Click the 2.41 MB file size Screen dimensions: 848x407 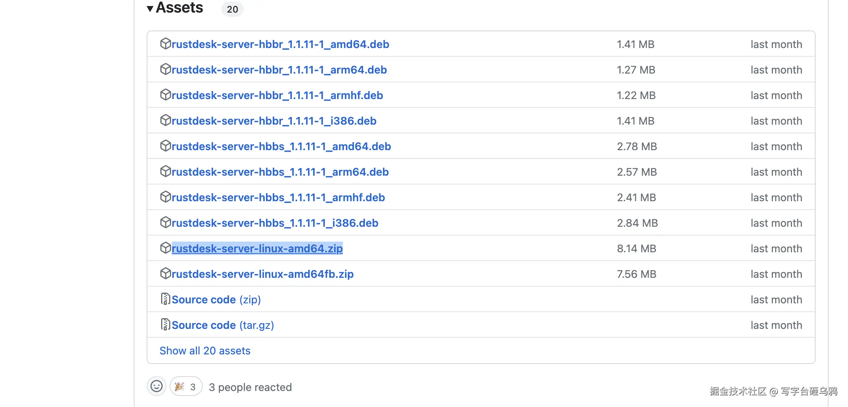637,197
